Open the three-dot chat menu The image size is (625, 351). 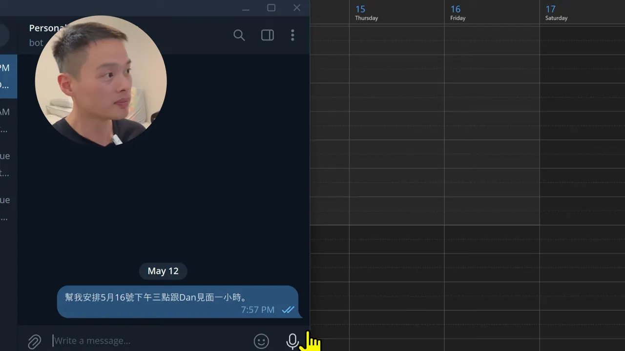tap(292, 35)
